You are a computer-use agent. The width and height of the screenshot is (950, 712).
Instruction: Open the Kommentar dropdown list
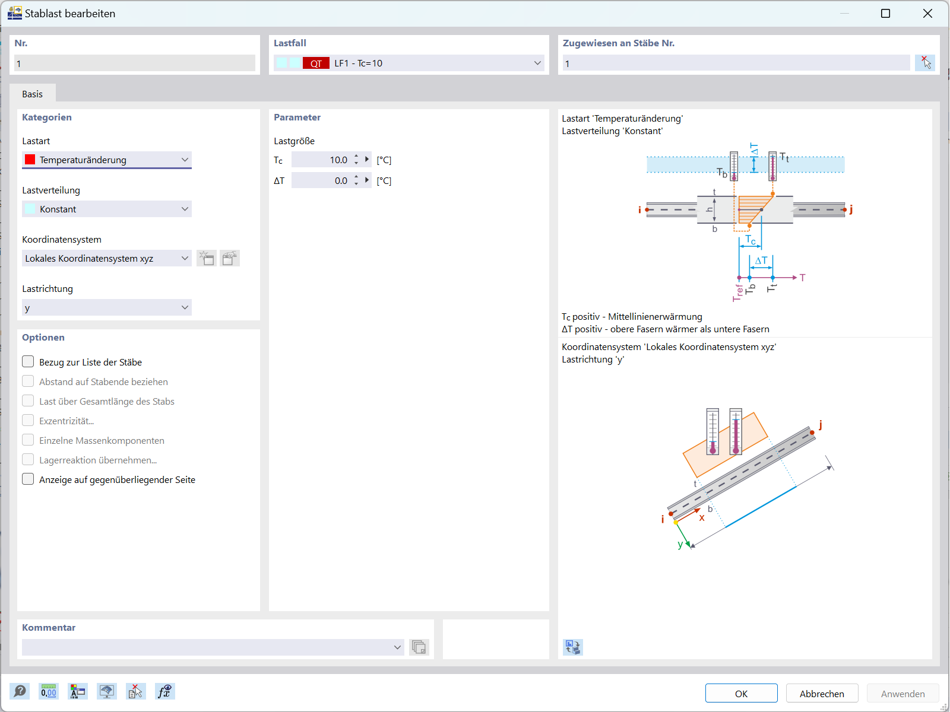pyautogui.click(x=397, y=647)
